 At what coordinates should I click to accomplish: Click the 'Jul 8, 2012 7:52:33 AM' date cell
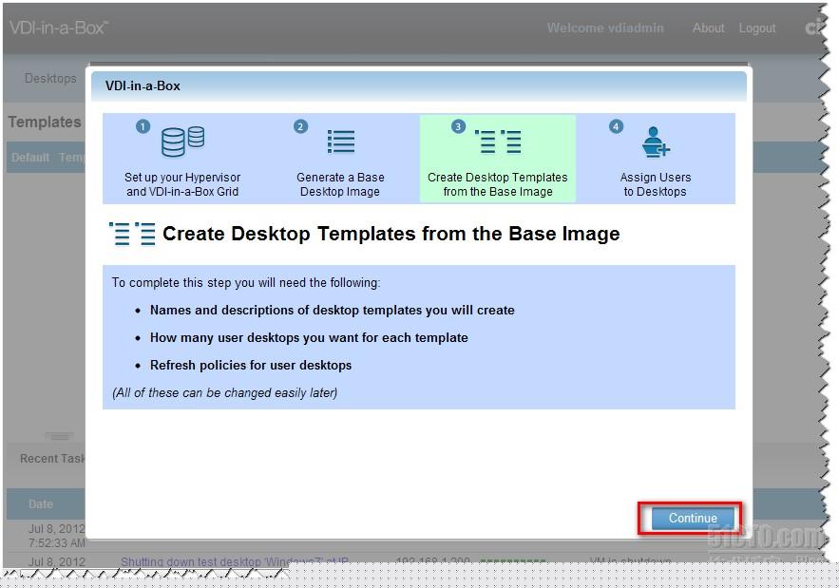(56, 536)
